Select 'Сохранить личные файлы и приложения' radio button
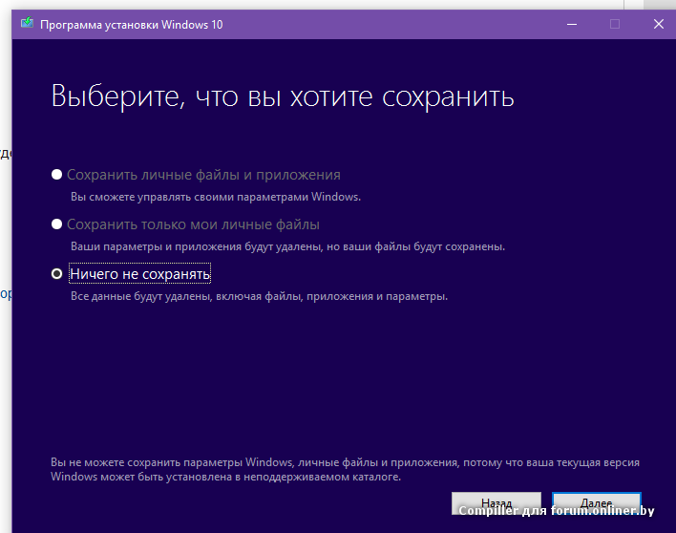 [56, 175]
